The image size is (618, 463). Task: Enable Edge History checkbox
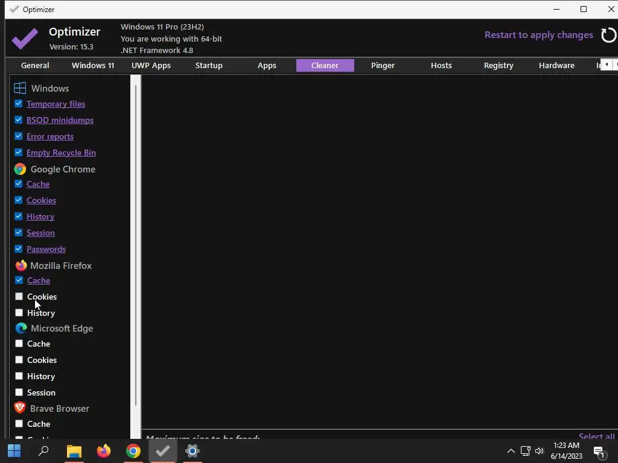click(19, 376)
